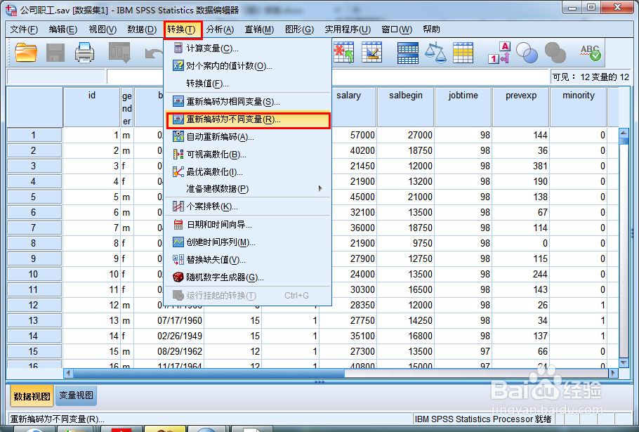Click the date and time wizard icon
639x432 pixels.
[x=178, y=224]
